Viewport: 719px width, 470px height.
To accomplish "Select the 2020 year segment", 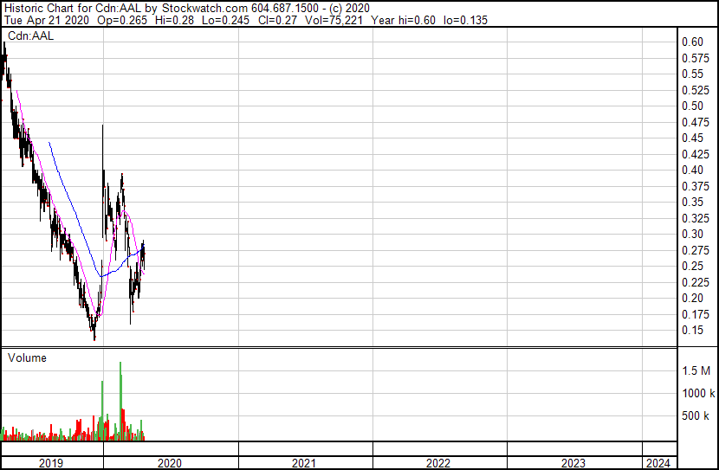I will (x=170, y=463).
